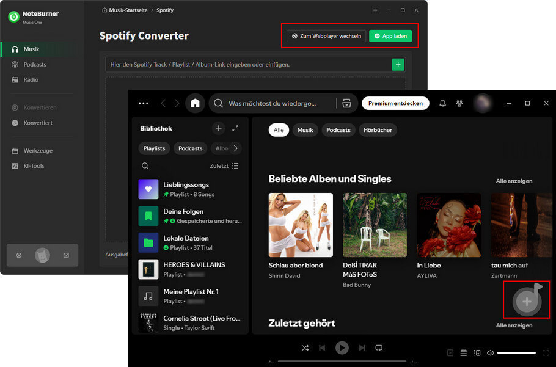Viewport: 556px width, 367px height.
Task: Click the browse icon in search bar
Action: (346, 103)
